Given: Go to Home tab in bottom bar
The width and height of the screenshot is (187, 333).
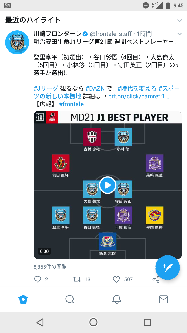Looking at the screenshot, I should click(23, 299).
